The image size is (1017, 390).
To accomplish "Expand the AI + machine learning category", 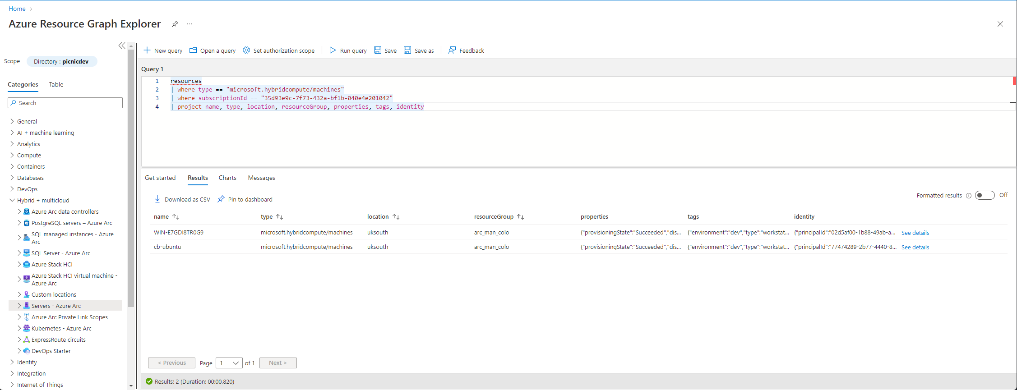I will 12,133.
